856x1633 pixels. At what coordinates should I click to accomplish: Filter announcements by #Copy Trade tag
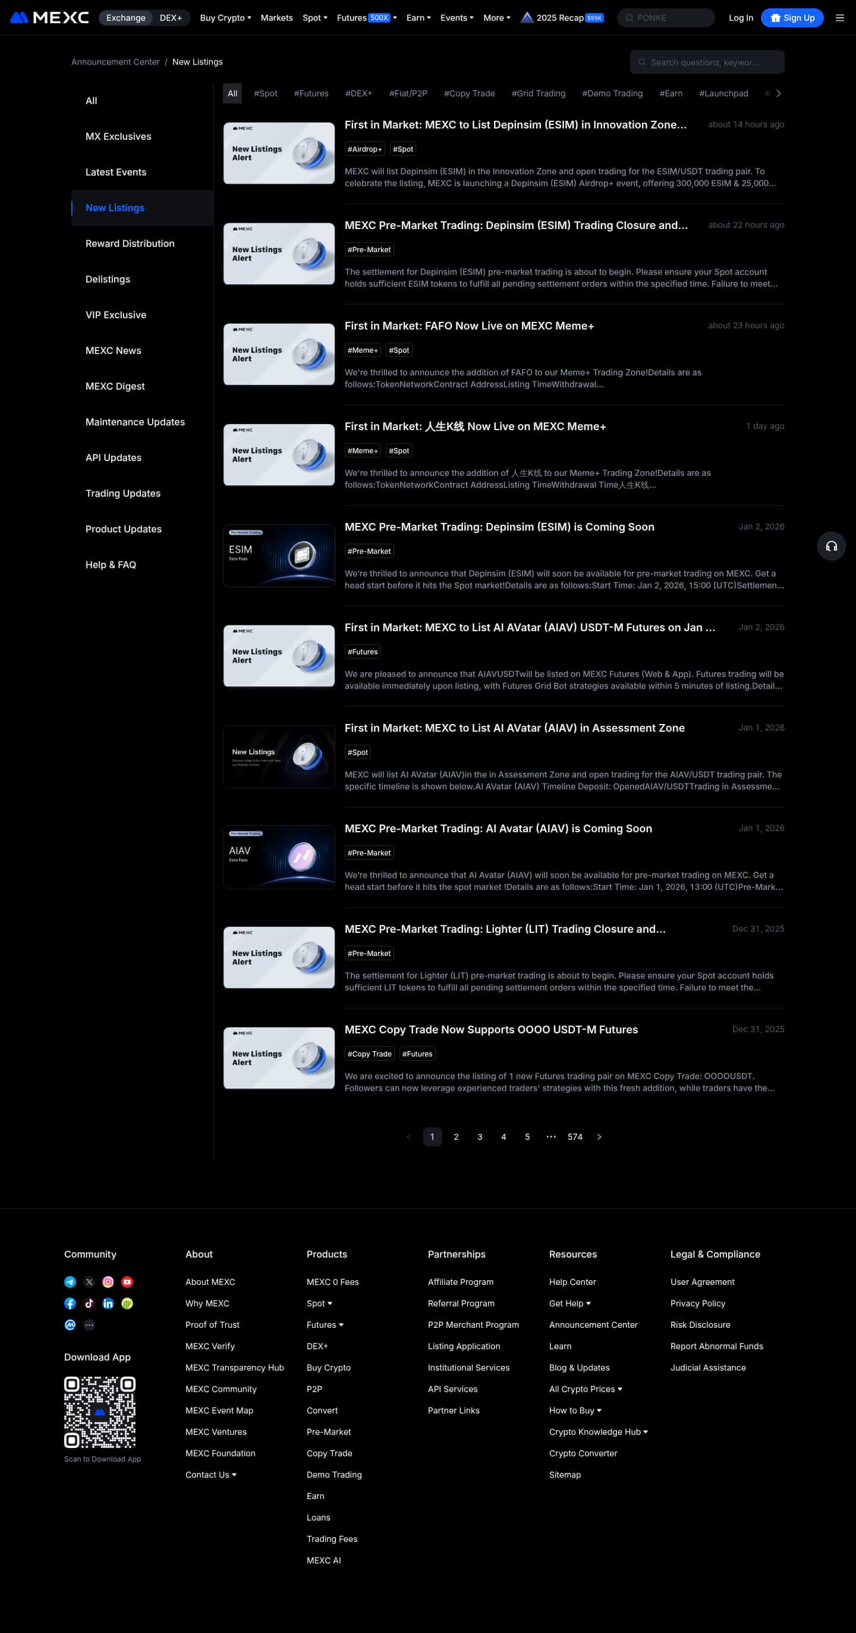(x=470, y=93)
